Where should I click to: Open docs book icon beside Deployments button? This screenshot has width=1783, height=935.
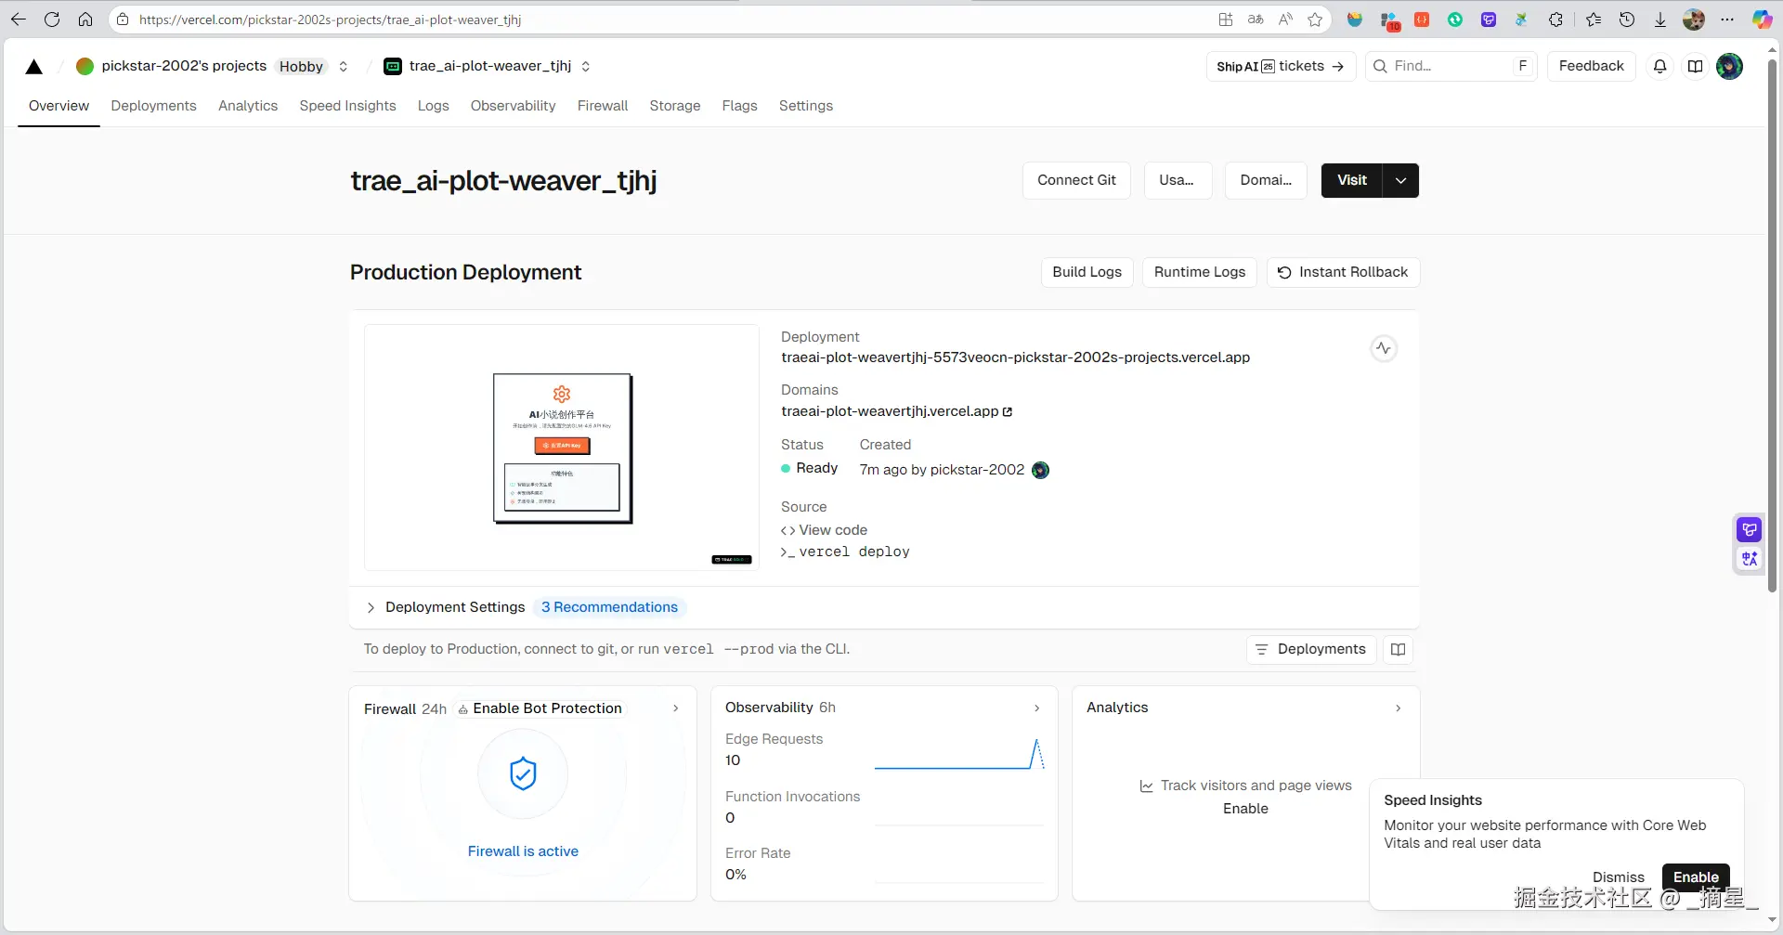coord(1399,649)
